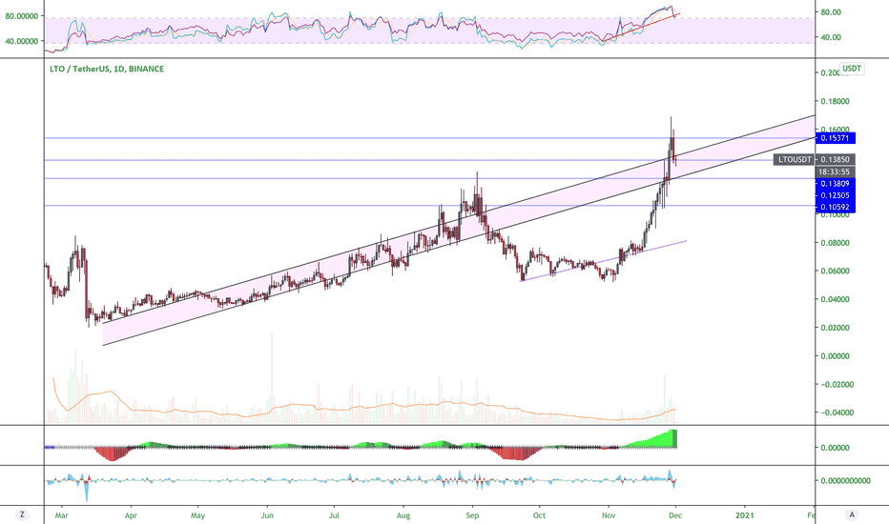Click the 40.00000 RSI left axis label
Screen dimensions: 889x524
22,41
